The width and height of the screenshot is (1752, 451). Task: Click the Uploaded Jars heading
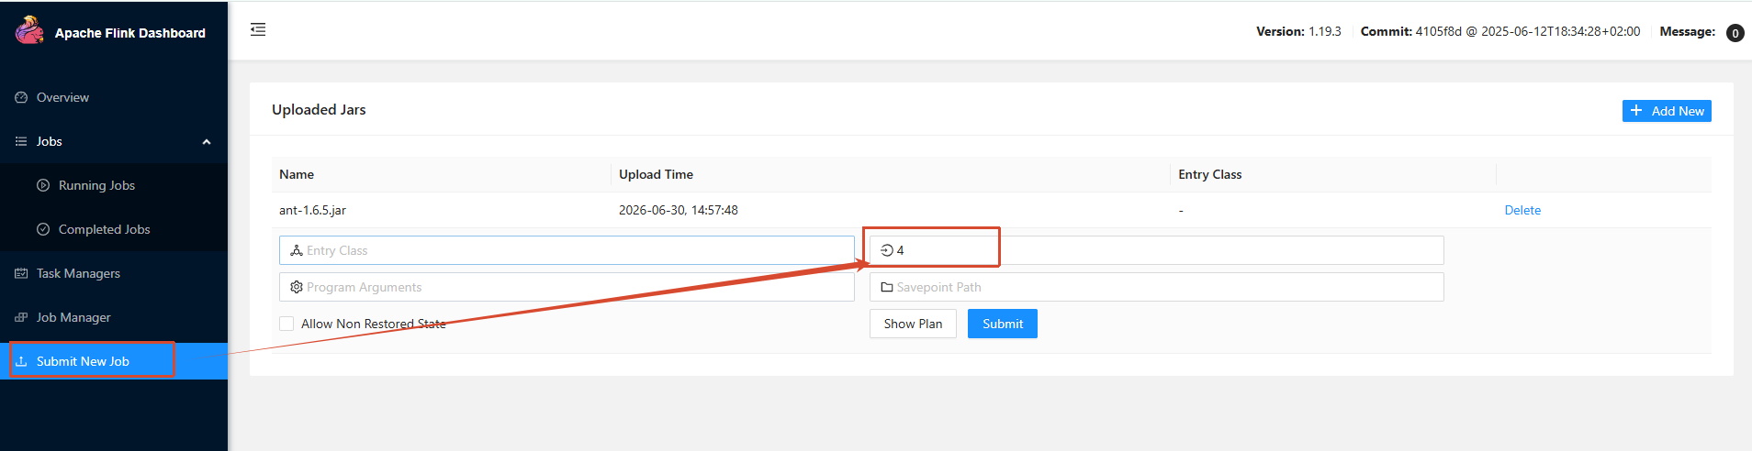[x=319, y=109]
